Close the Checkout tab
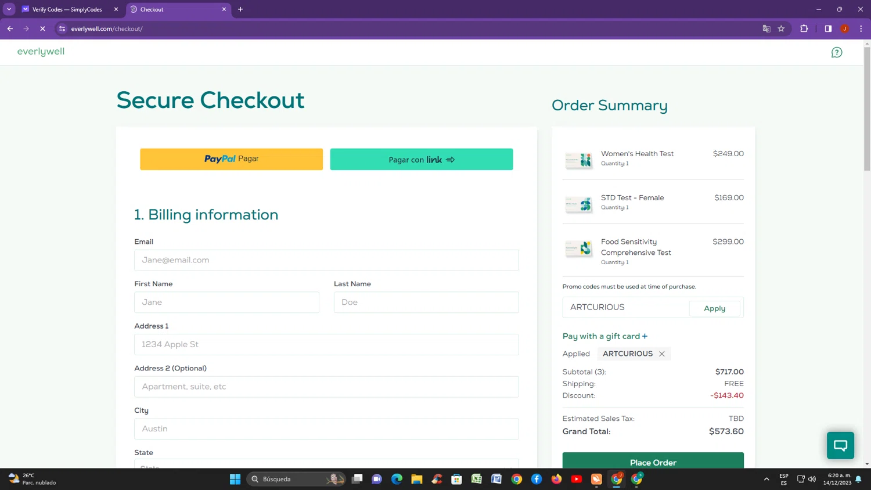This screenshot has width=871, height=490. pos(224,9)
